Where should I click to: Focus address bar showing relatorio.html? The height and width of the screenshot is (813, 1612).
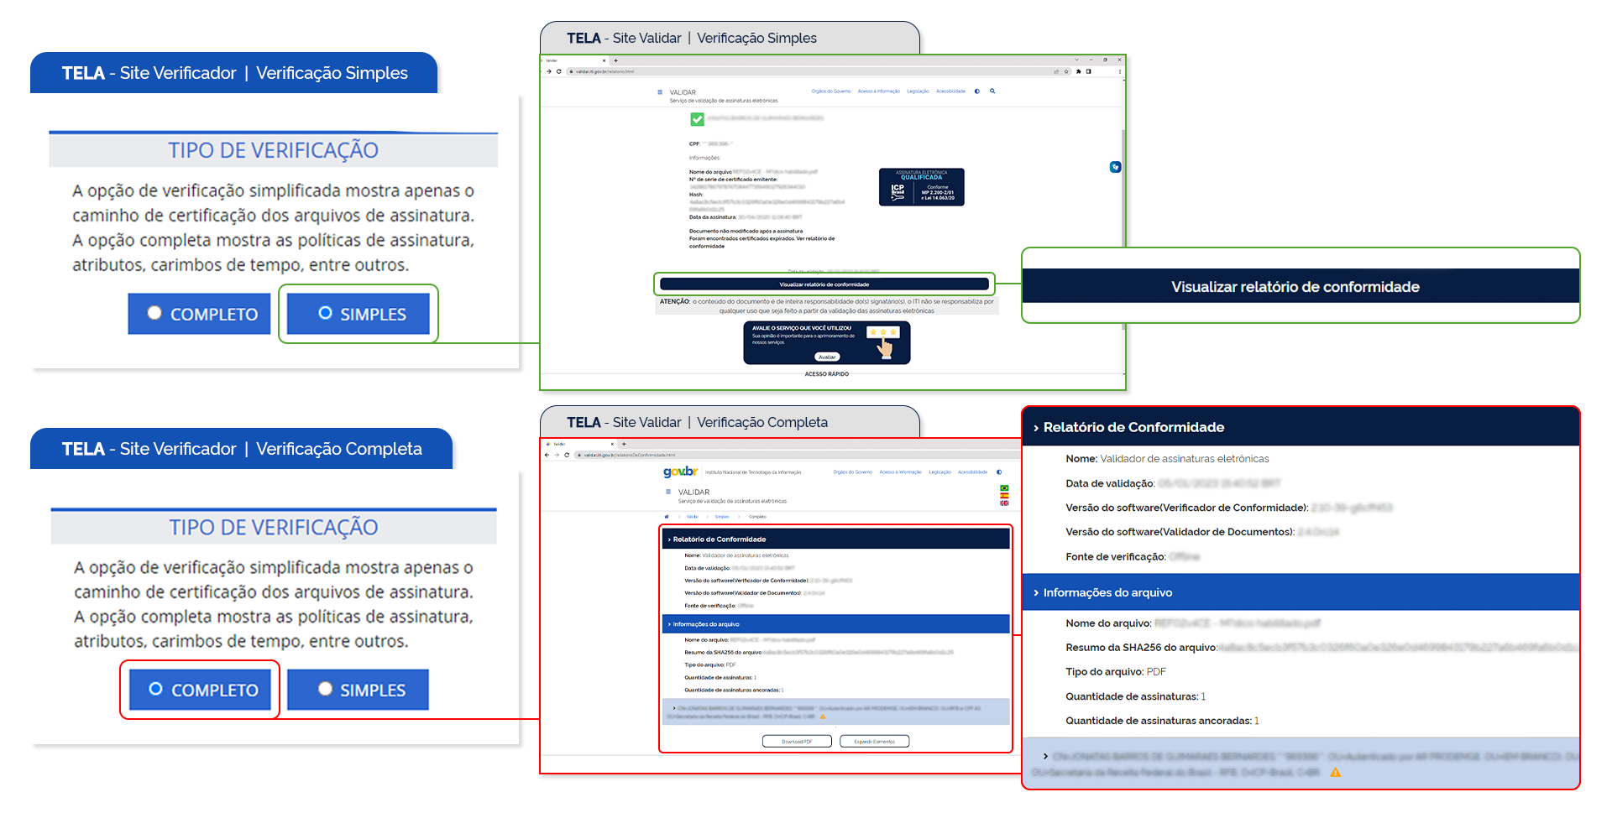point(808,71)
